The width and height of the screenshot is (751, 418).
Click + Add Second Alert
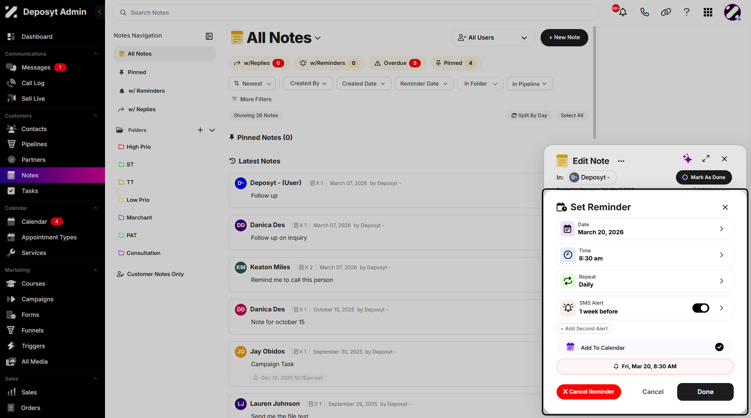(x=584, y=329)
